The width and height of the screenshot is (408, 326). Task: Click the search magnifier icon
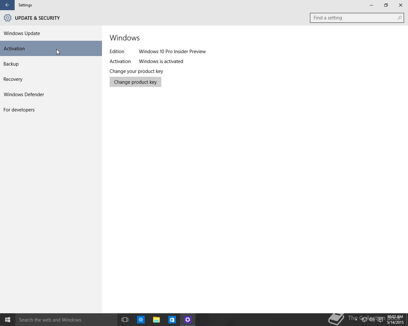(x=399, y=18)
